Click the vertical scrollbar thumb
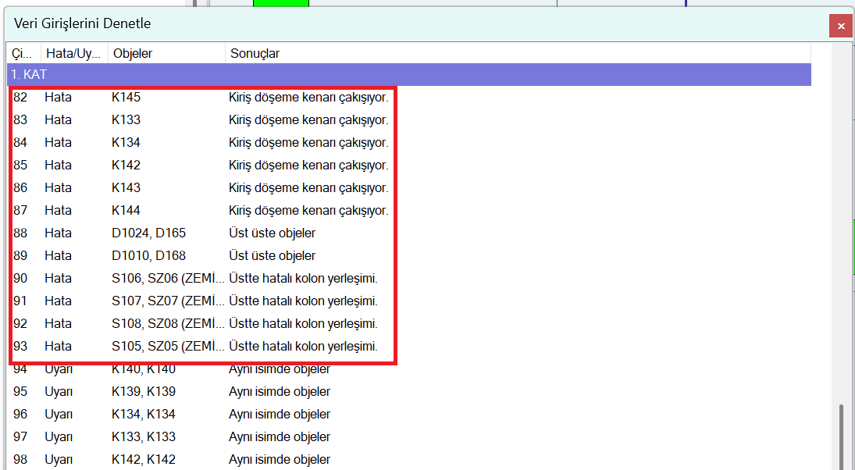 pyautogui.click(x=842, y=436)
